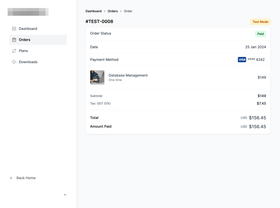
Task: Click the Paid status badge
Action: (x=260, y=34)
